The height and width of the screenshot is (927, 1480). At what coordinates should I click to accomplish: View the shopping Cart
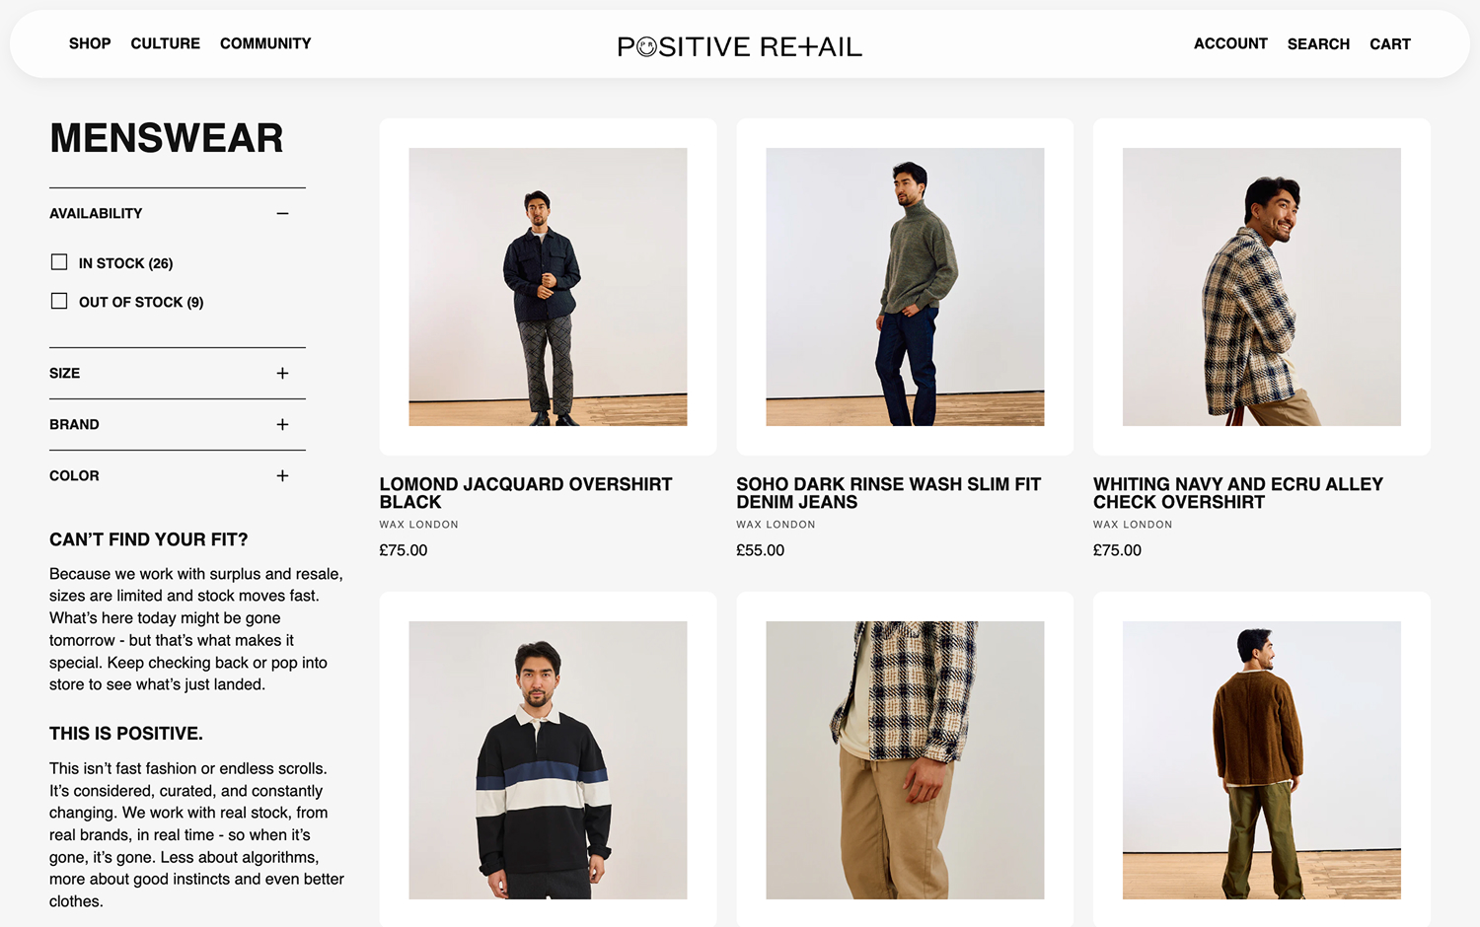click(x=1389, y=44)
